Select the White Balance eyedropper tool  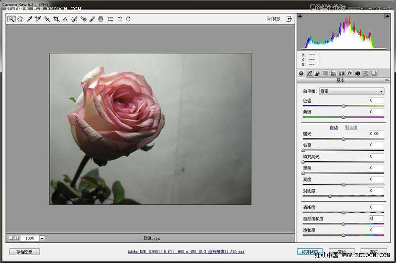[x=30, y=19]
